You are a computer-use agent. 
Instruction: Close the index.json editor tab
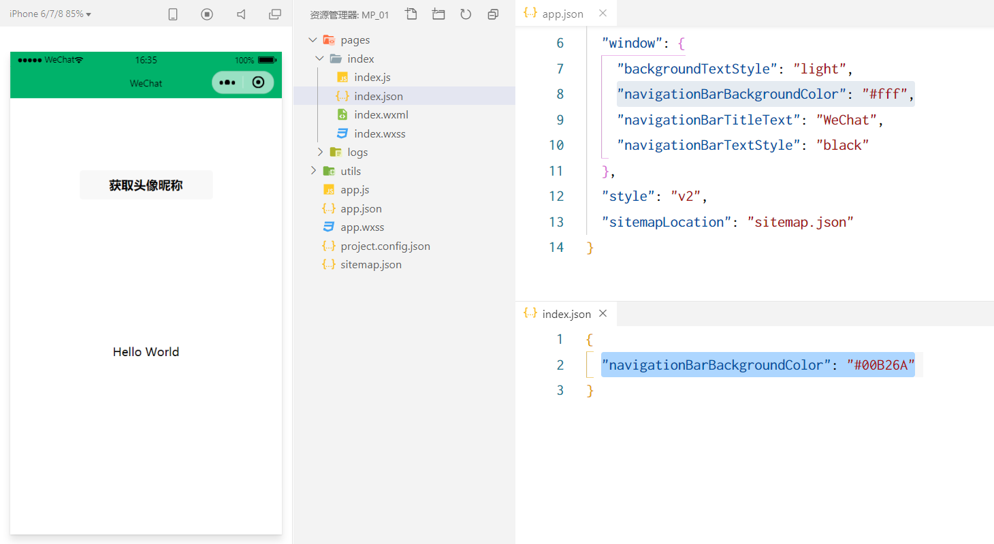603,314
